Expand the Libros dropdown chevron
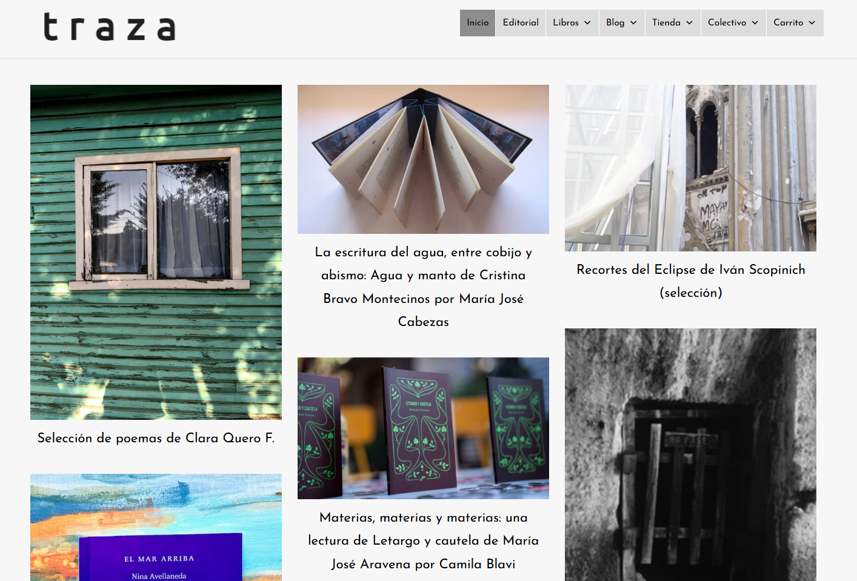Screen dimensions: 857x581 [587, 23]
